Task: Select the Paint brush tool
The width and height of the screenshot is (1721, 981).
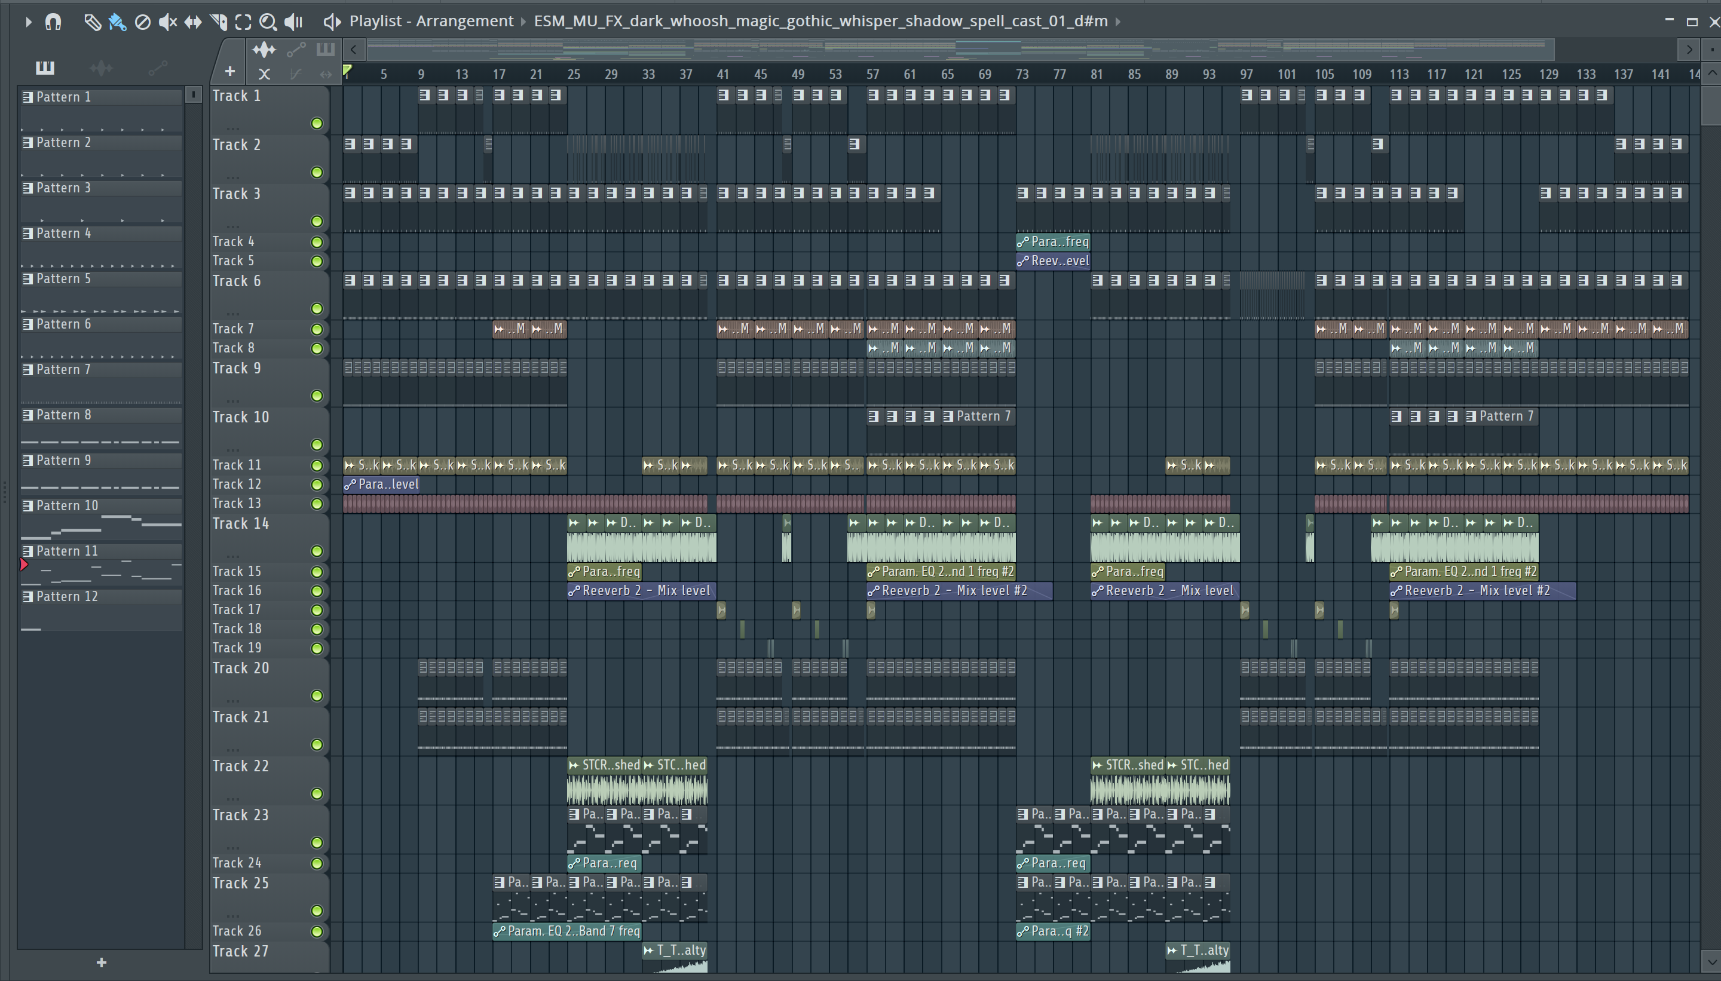Action: point(117,22)
